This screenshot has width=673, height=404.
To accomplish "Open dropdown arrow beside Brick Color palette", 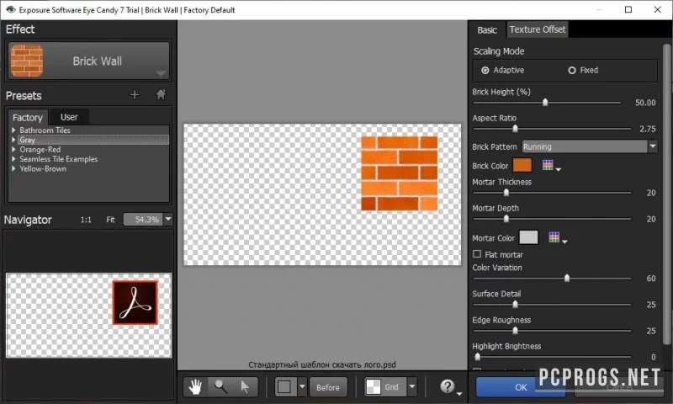I will coord(558,169).
